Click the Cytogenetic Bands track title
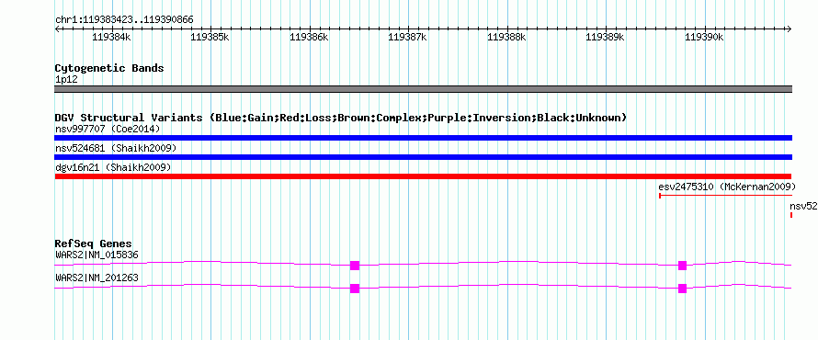This screenshot has height=340, width=818. click(x=109, y=68)
